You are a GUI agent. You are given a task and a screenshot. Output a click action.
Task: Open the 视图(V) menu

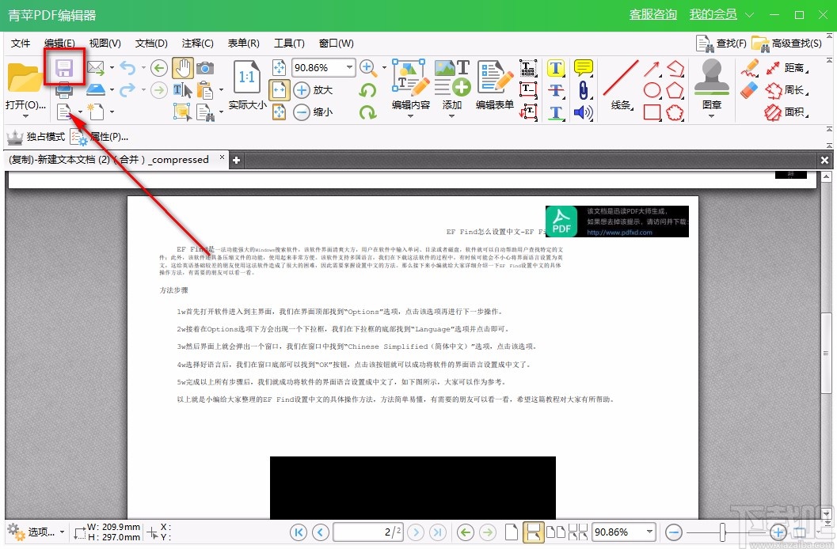[105, 44]
